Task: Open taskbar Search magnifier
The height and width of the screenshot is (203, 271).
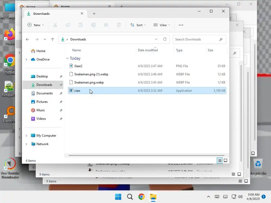Action: coord(130,197)
